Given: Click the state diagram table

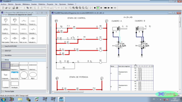Looking at the screenshot, I should point(132,78).
